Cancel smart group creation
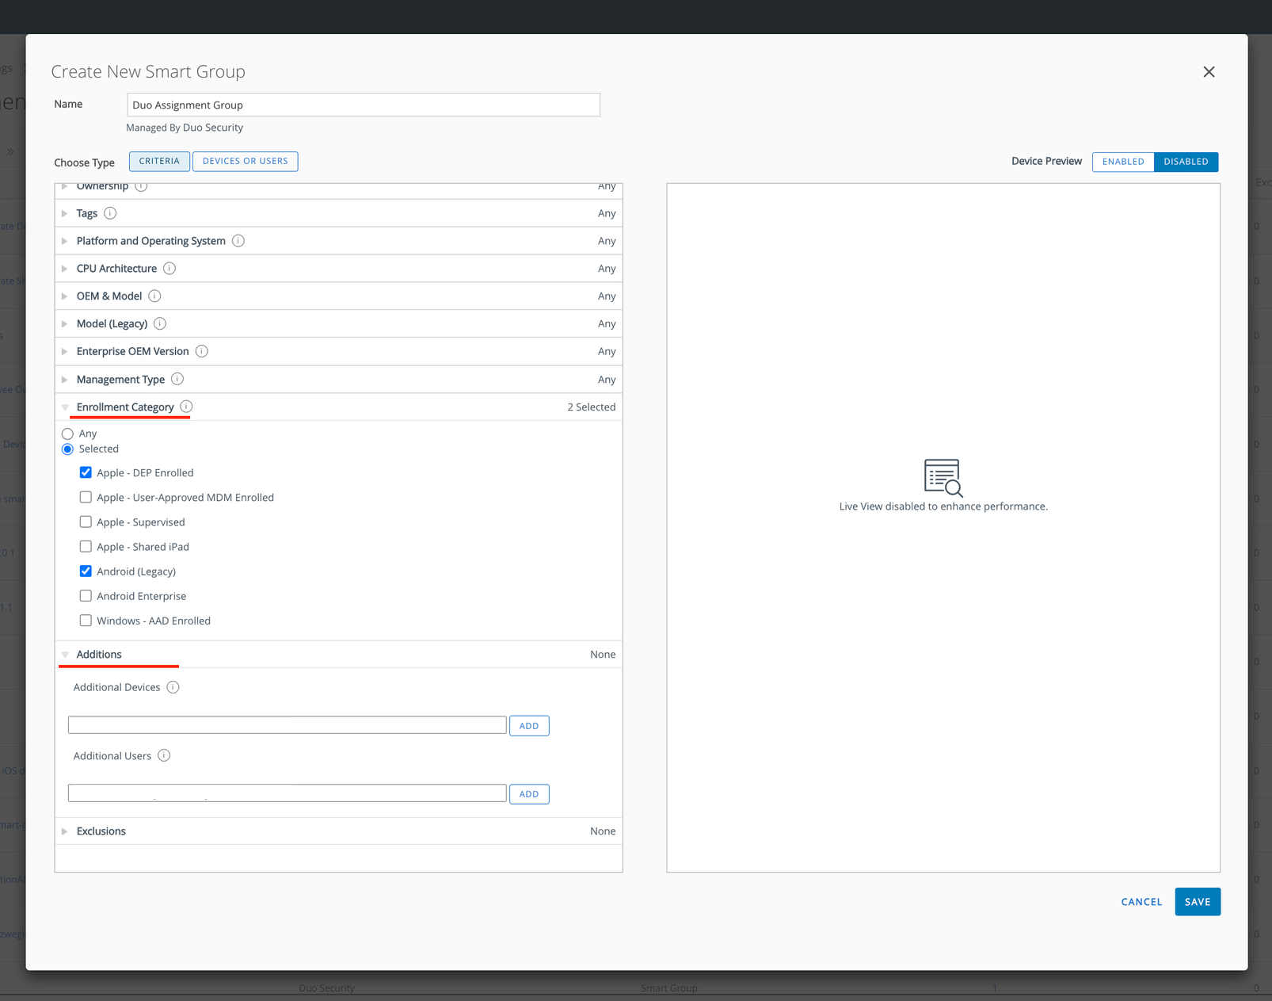Image resolution: width=1272 pixels, height=1001 pixels. 1141,902
